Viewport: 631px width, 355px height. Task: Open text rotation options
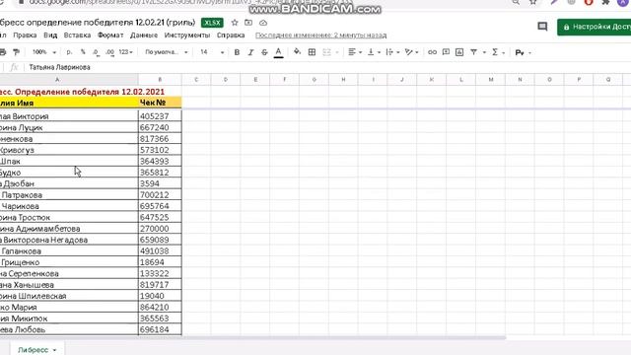pos(411,52)
